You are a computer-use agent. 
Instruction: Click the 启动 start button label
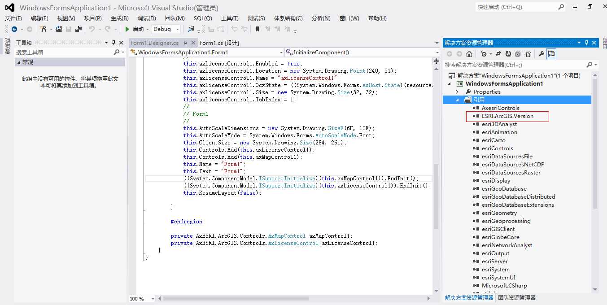click(138, 29)
